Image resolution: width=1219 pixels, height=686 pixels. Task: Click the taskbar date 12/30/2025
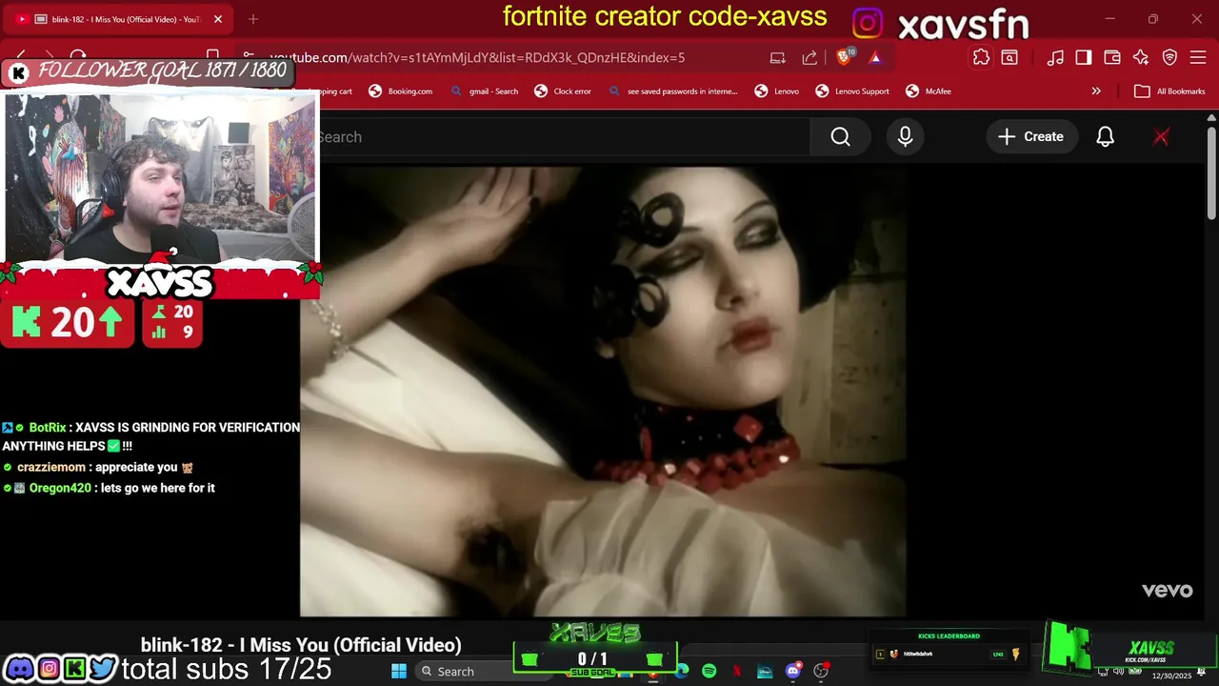coord(1170,676)
